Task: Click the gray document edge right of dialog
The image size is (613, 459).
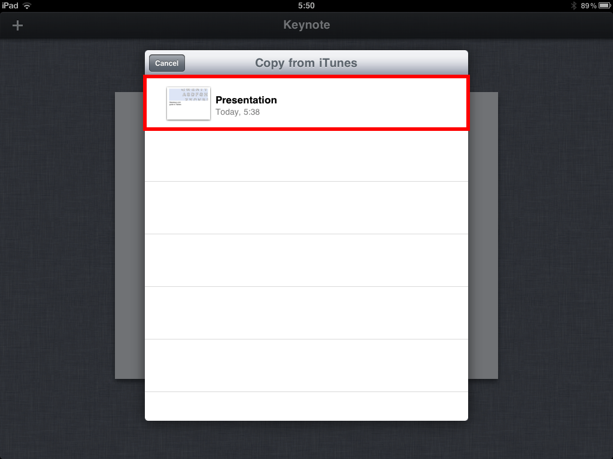Action: 483,235
